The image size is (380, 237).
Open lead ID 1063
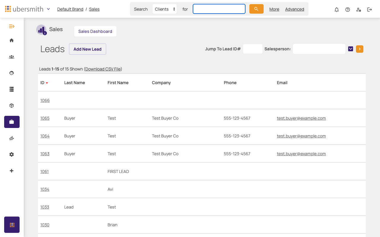click(45, 154)
